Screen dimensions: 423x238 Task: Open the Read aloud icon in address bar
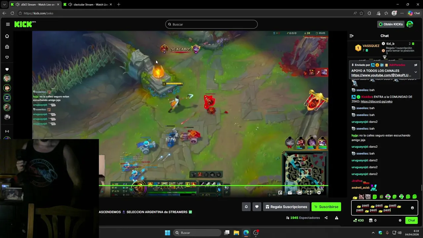click(x=355, y=13)
